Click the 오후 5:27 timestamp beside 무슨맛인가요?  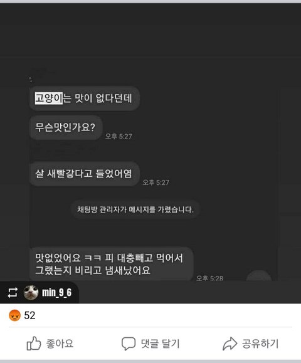[x=119, y=136]
